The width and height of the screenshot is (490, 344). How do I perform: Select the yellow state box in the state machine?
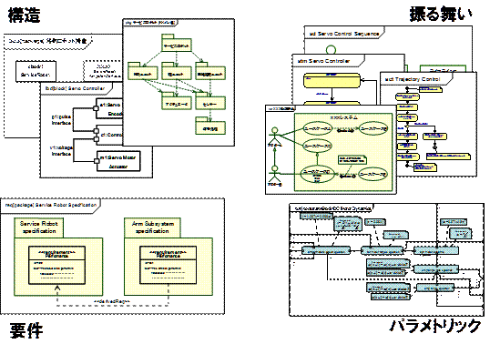[332, 80]
